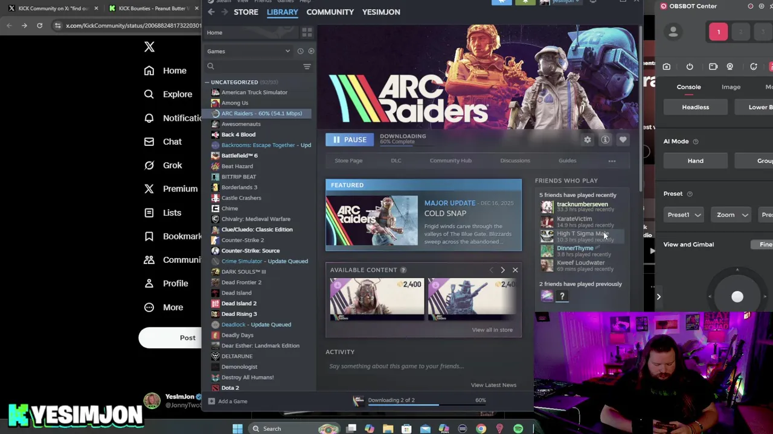The height and width of the screenshot is (434, 773).
Task: Open More options in X sidebar
Action: [164, 307]
